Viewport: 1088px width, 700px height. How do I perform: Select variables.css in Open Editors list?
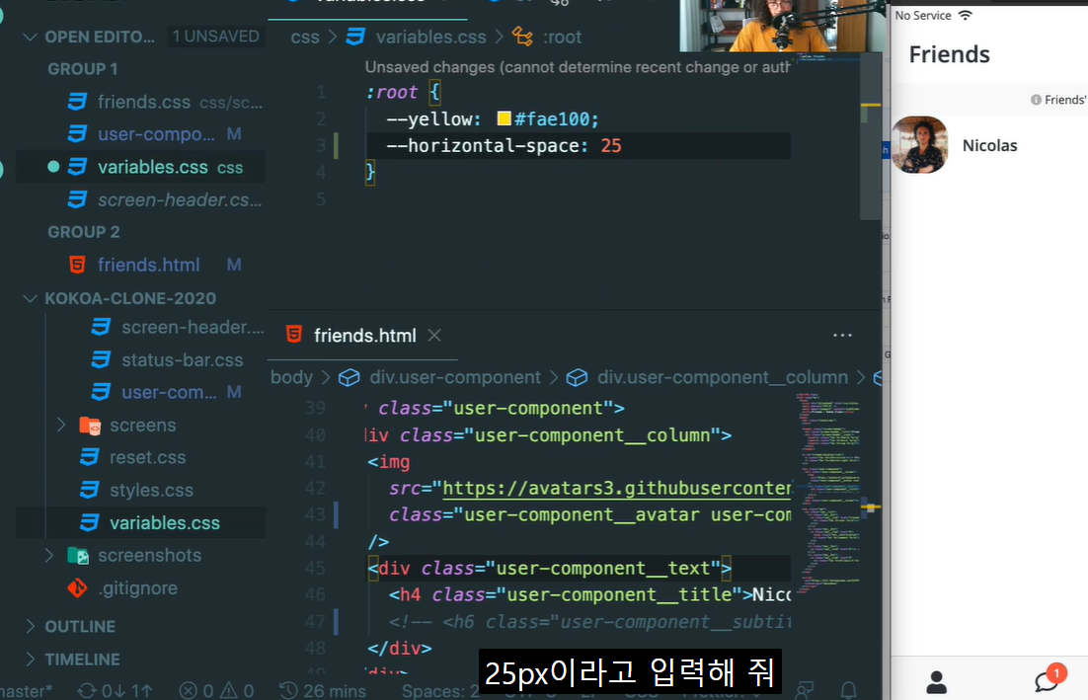pyautogui.click(x=153, y=167)
